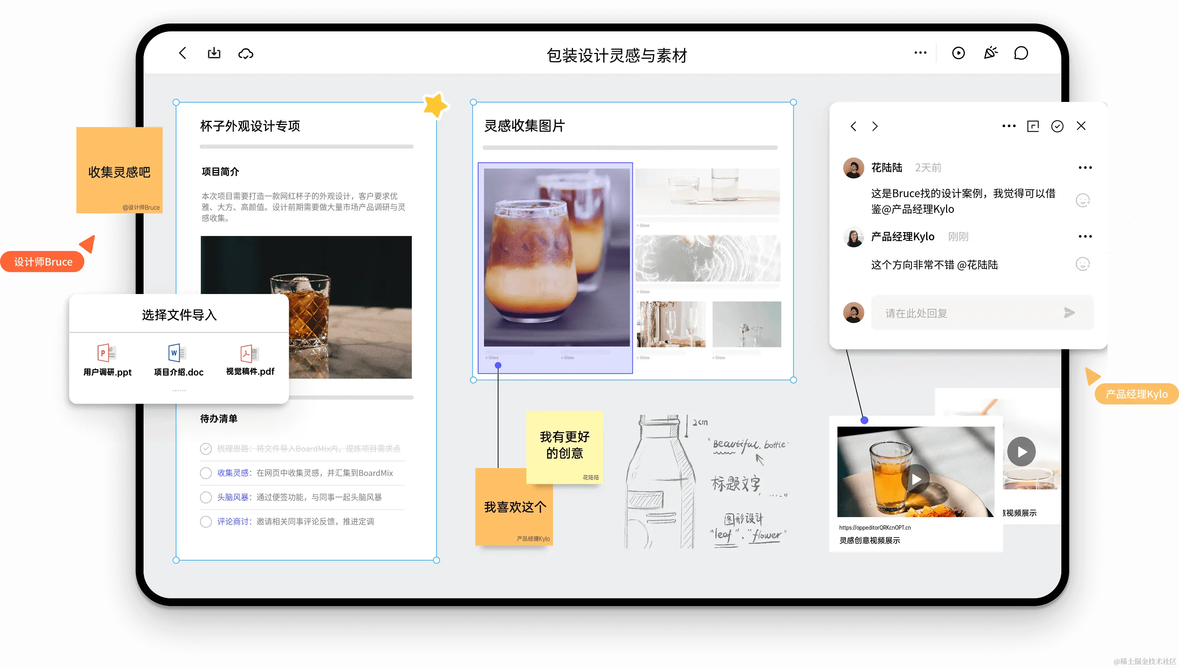
Task: Send the reply using the send arrow icon
Action: (1069, 313)
